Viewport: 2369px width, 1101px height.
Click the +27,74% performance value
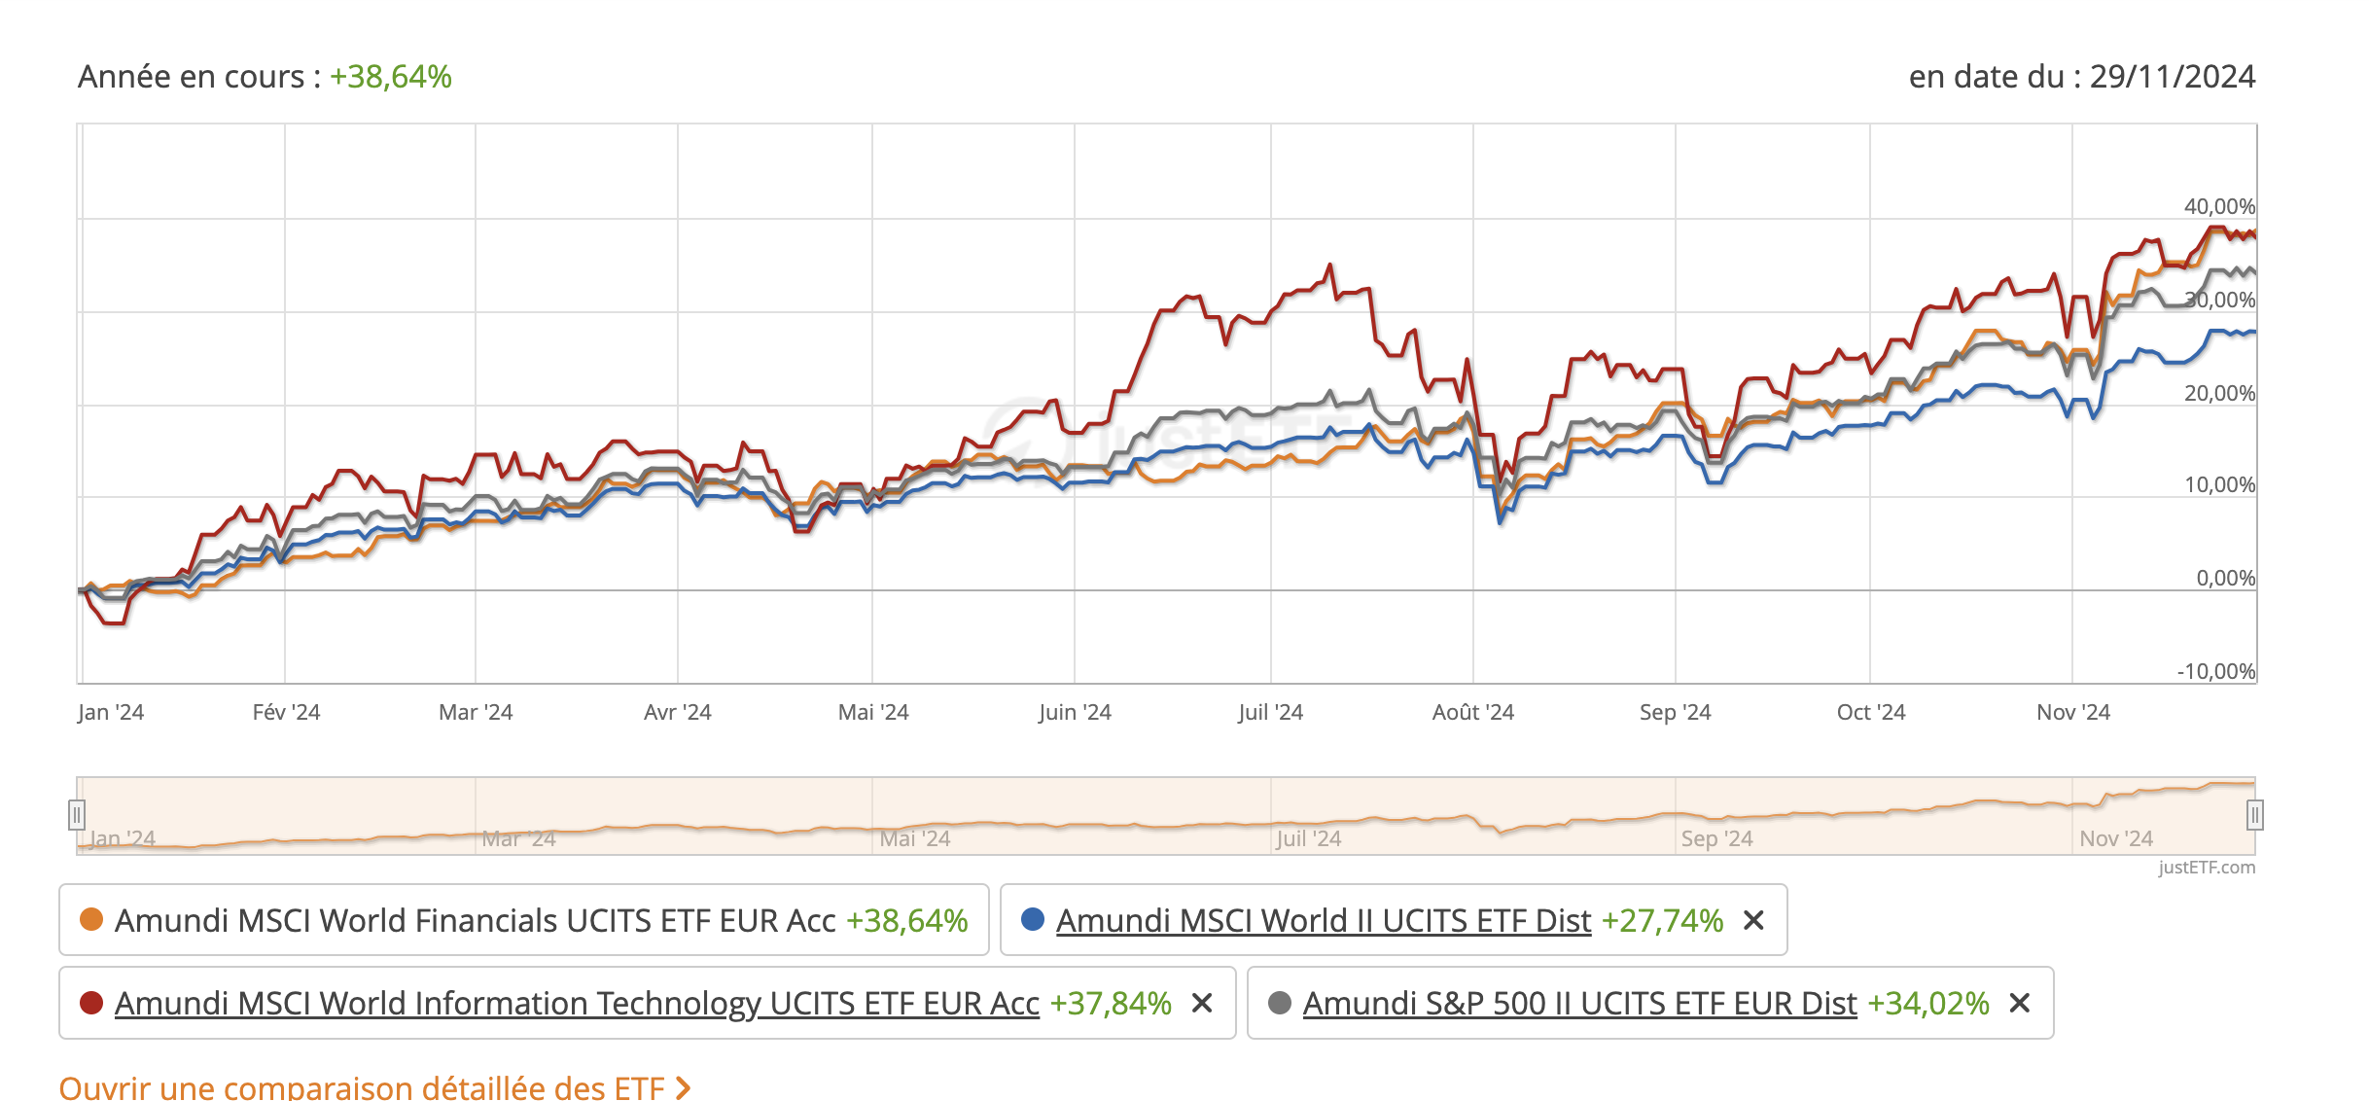[x=1662, y=920]
